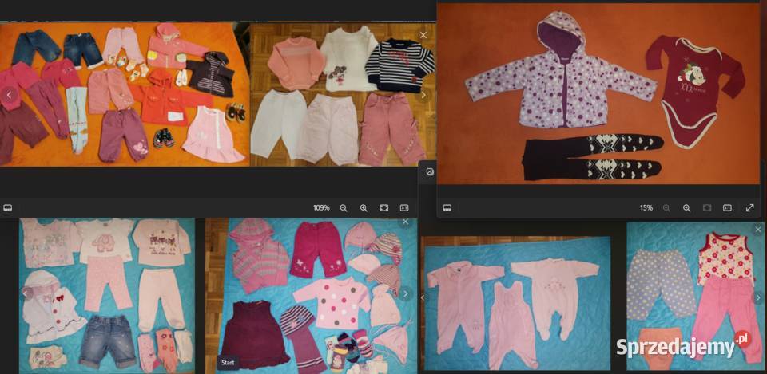The width and height of the screenshot is (767, 374).
Task: Toggle filmstrip in the 109% zoom viewer
Action: tap(8, 207)
